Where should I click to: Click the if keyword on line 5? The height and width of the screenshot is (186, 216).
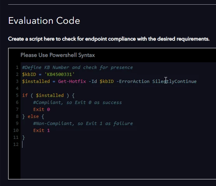[25, 95]
